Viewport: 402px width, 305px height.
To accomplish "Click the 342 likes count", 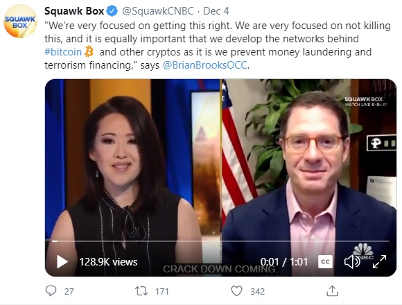I will pos(257,291).
